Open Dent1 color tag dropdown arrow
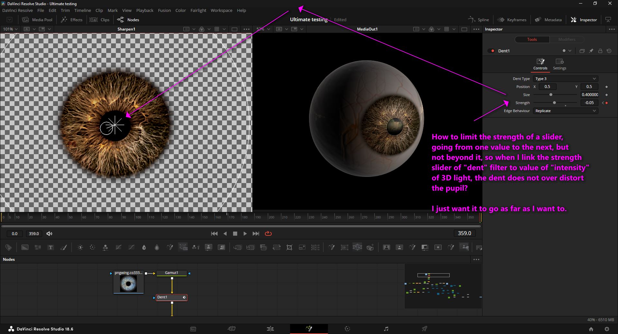 tap(570, 51)
